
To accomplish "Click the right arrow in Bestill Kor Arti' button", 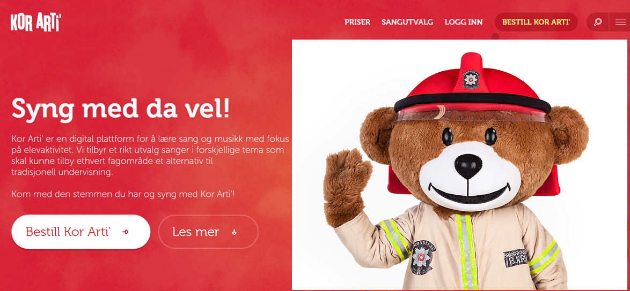I will click(x=126, y=232).
